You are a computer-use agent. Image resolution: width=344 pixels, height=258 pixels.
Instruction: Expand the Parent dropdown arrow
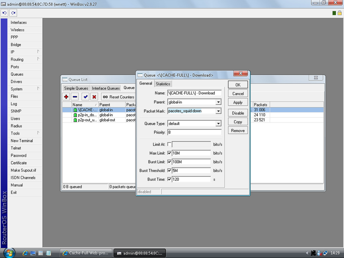click(218, 102)
